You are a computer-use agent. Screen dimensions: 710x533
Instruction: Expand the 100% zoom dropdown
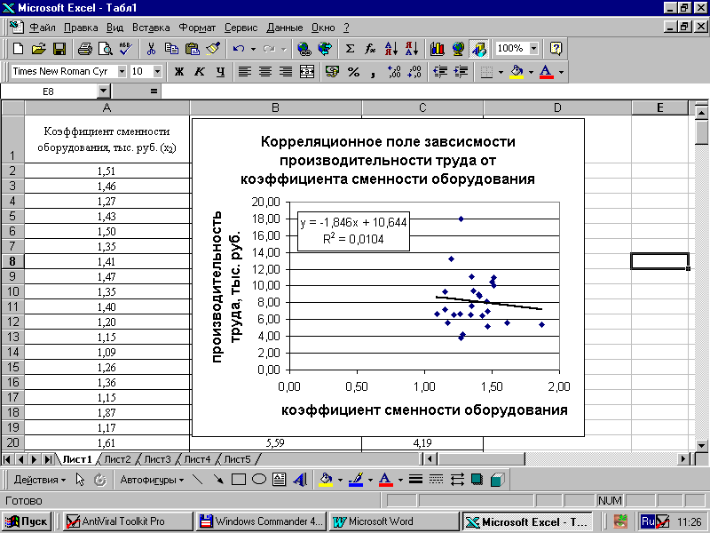click(x=533, y=49)
